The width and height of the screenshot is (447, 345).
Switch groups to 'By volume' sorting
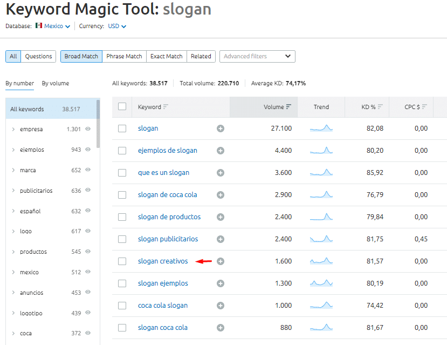coord(56,83)
